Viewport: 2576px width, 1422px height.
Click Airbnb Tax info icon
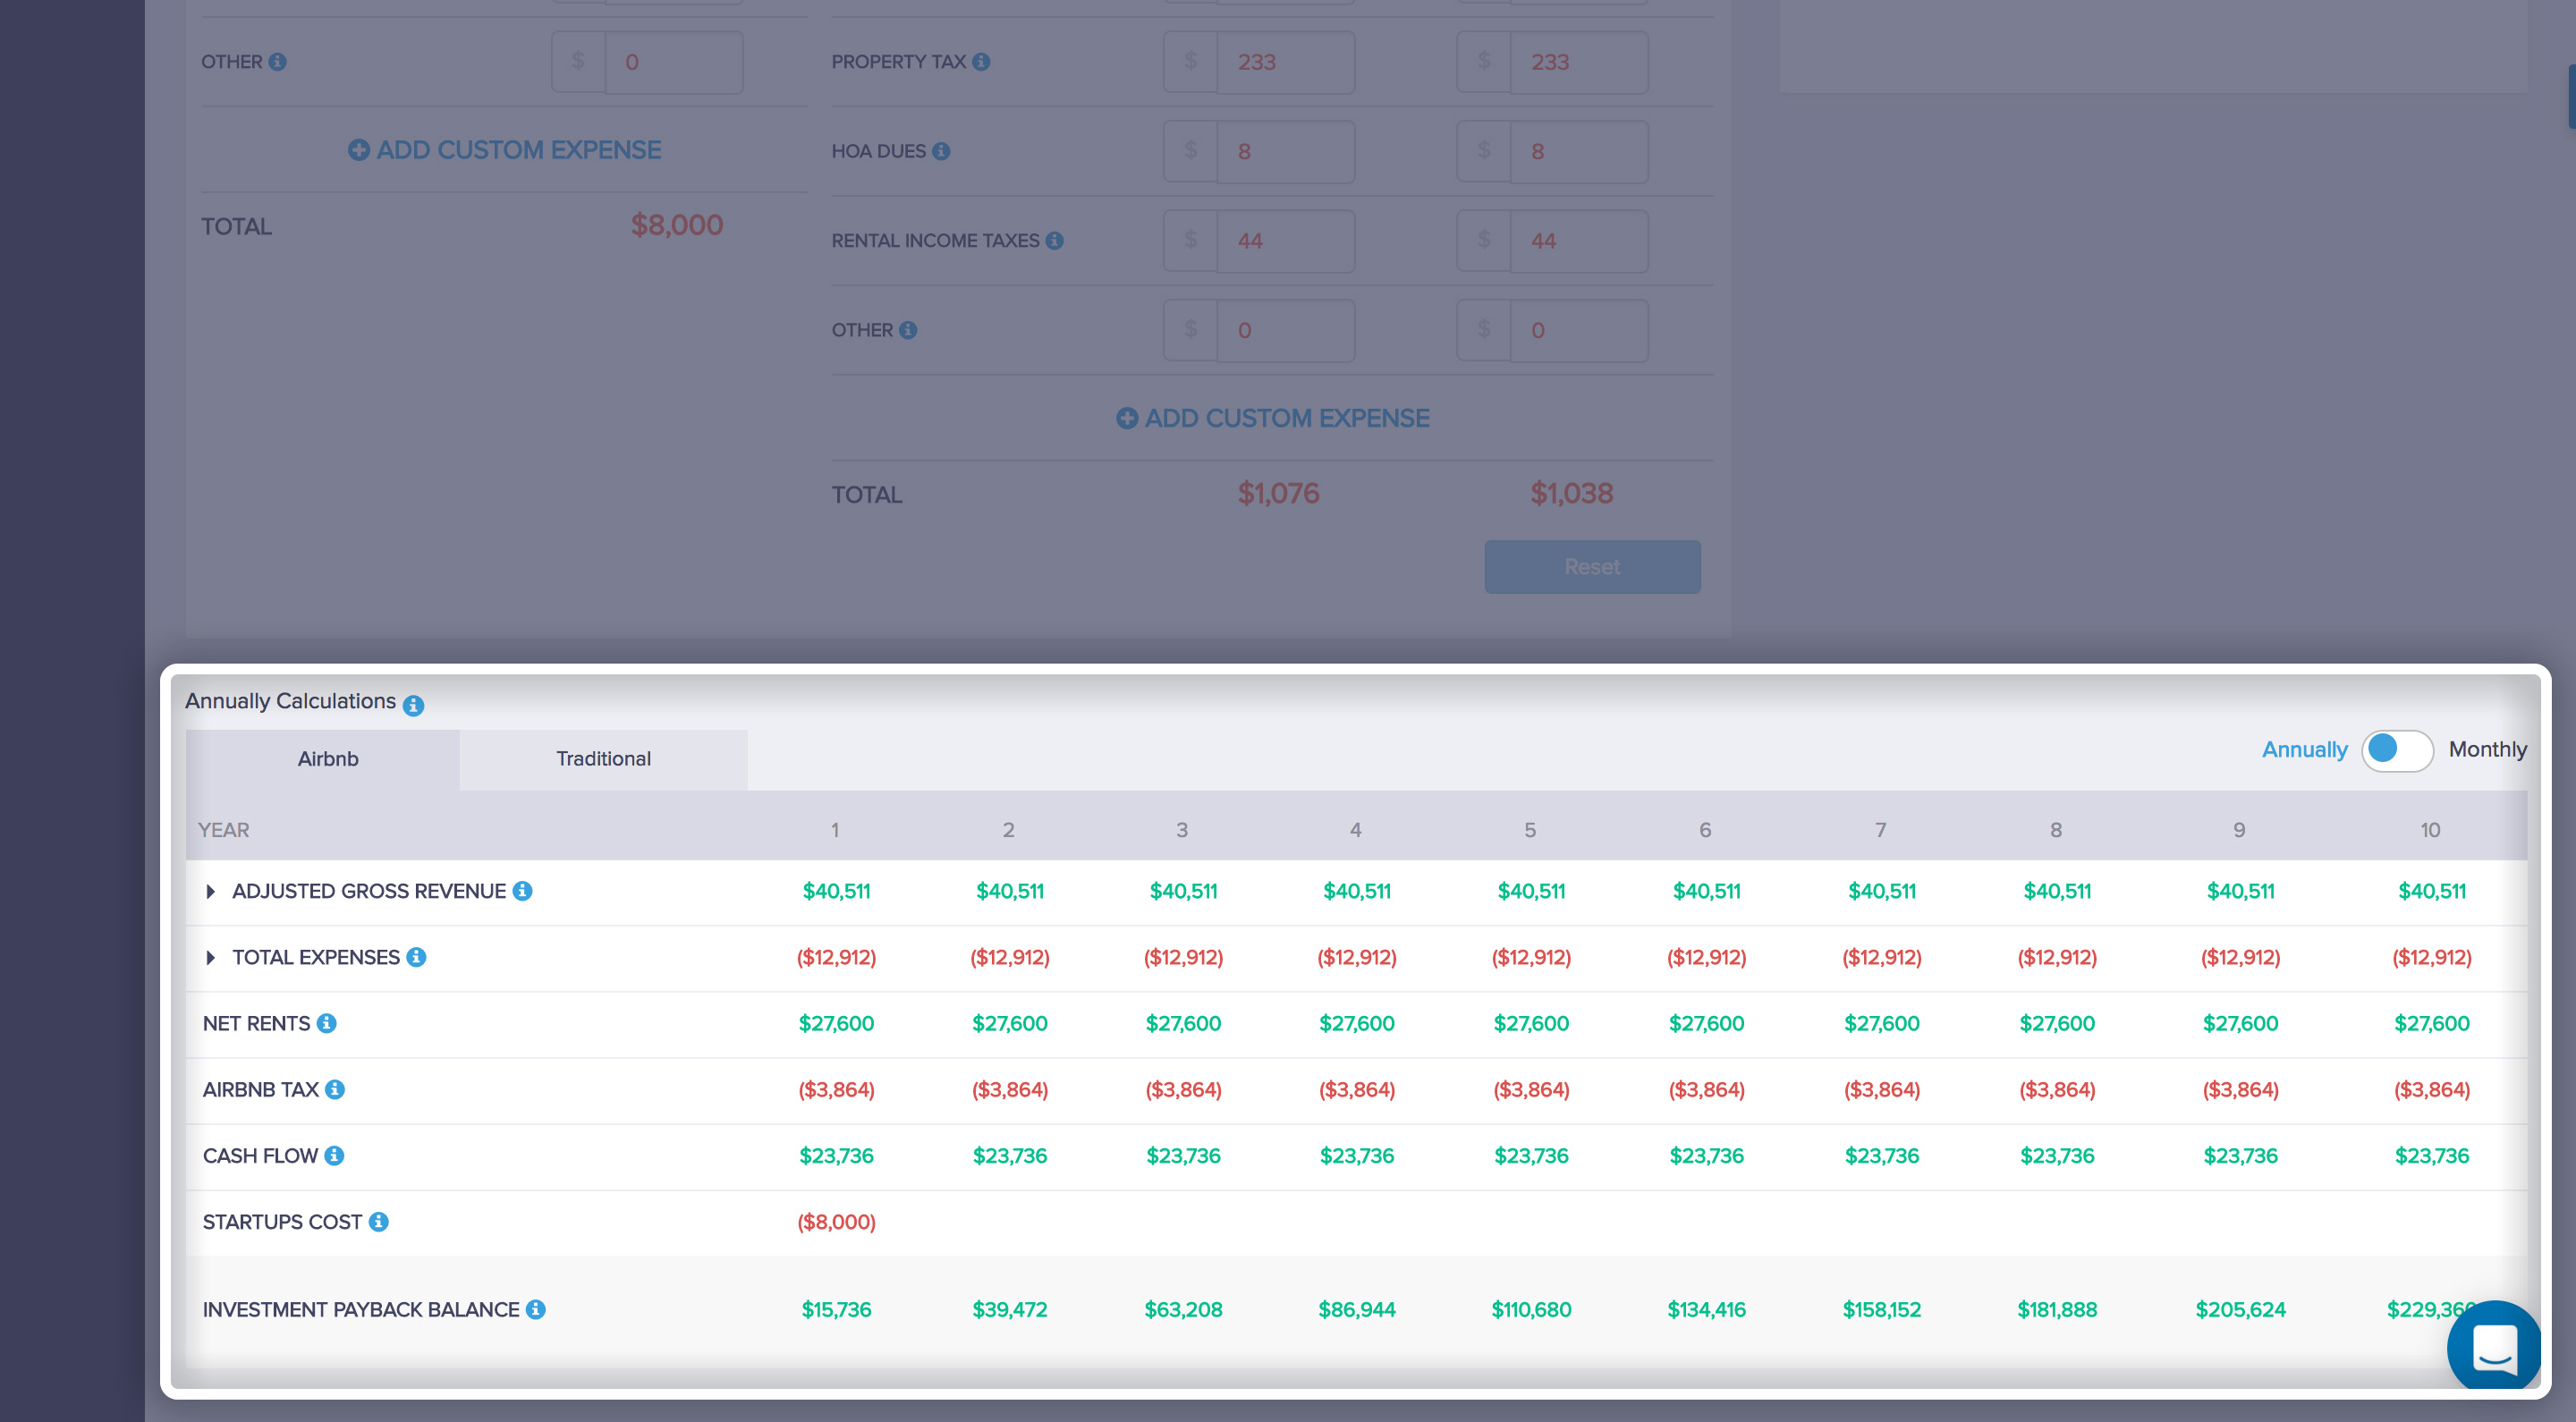click(x=335, y=1089)
